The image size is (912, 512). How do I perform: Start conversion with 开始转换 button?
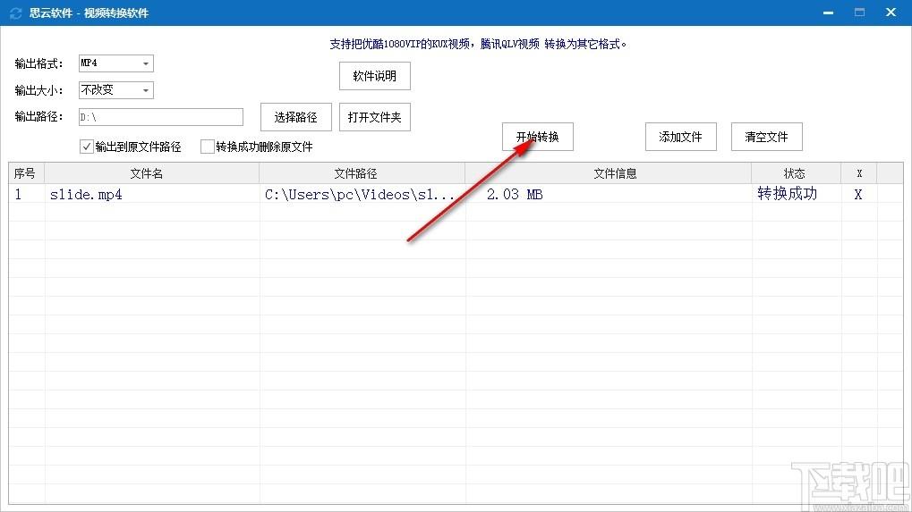(x=537, y=137)
